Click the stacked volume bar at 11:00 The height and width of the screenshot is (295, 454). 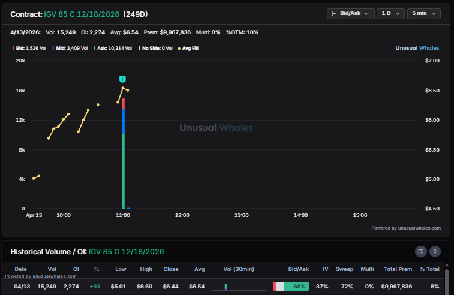[124, 153]
